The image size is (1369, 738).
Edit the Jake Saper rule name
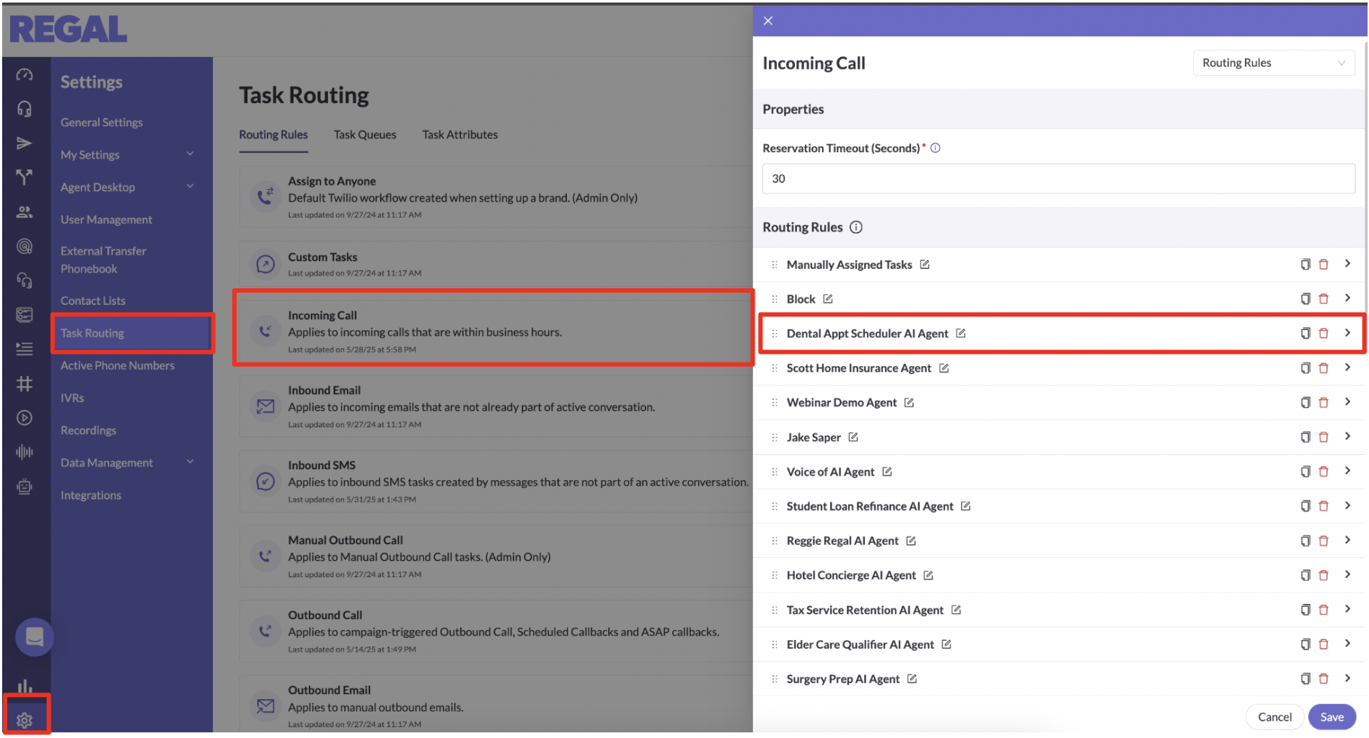853,437
